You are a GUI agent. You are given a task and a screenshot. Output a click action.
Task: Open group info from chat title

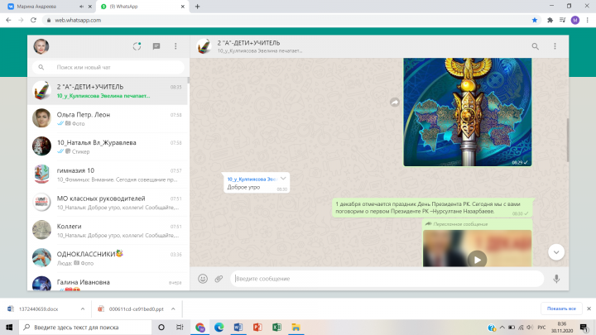point(248,43)
